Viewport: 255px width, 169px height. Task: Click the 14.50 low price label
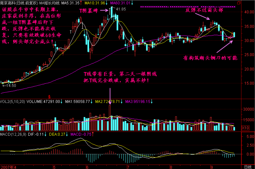pyautogui.click(x=11, y=86)
